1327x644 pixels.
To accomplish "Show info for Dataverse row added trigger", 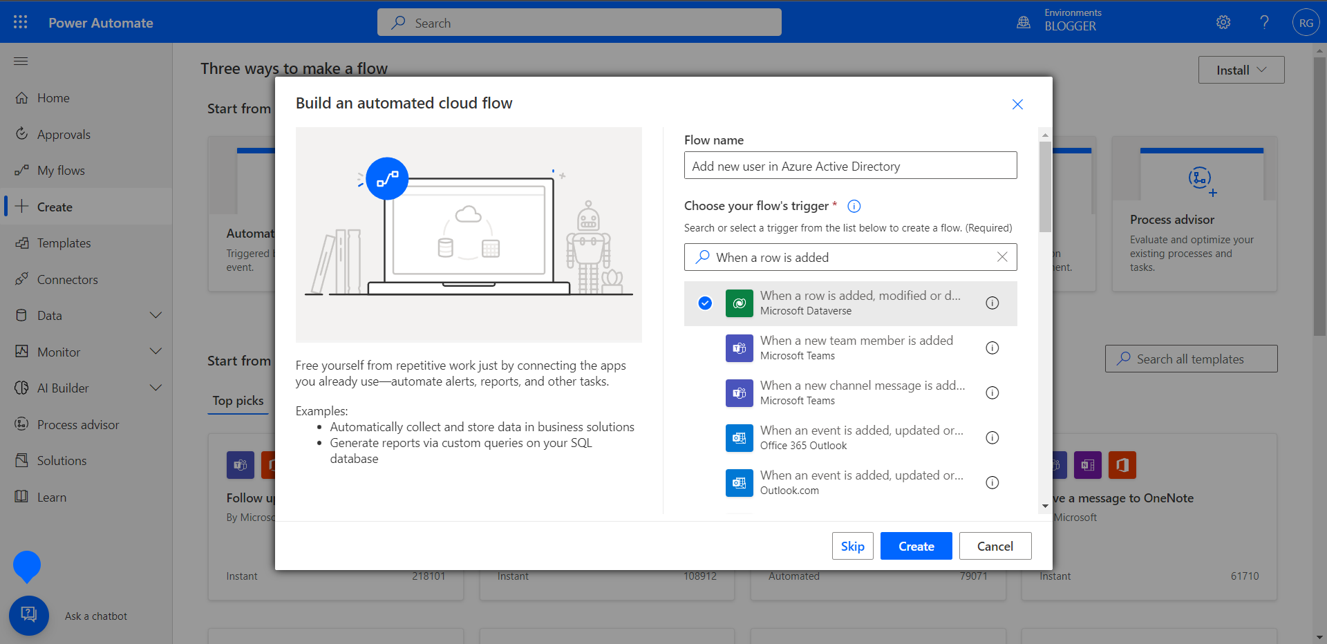I will click(992, 303).
